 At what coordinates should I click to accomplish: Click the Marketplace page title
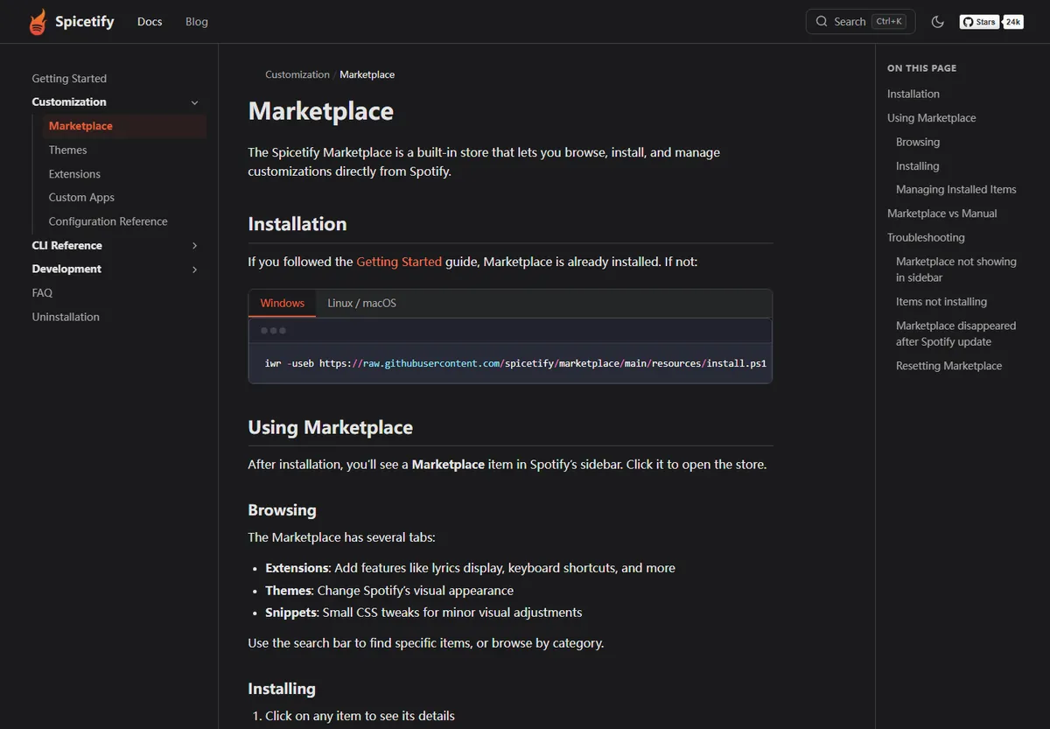point(321,111)
